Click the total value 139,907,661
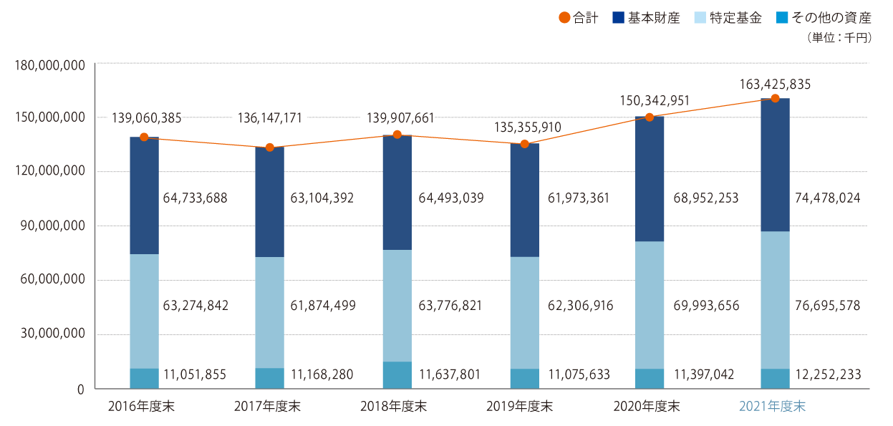Screen dimensions: 893x426 [400, 118]
